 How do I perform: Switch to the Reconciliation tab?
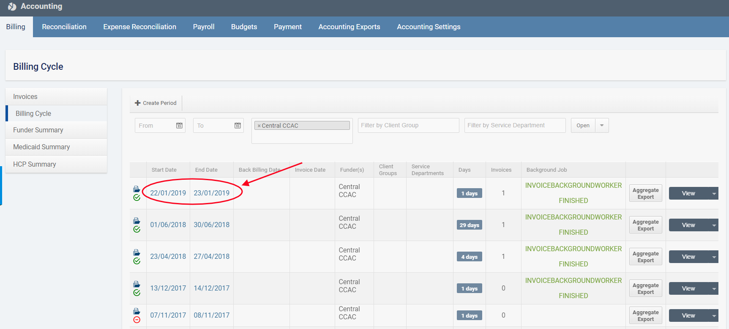(64, 27)
